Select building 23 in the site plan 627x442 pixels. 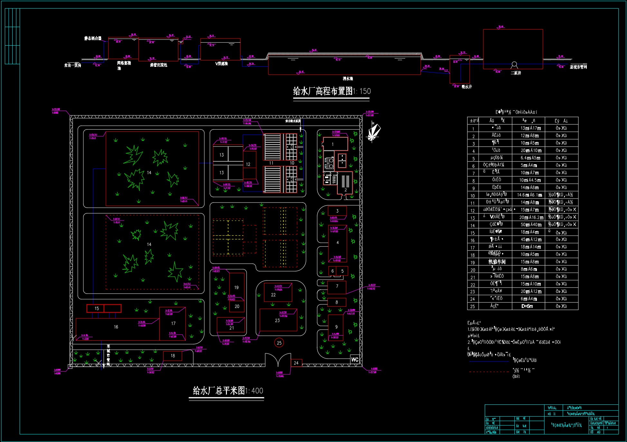277,320
